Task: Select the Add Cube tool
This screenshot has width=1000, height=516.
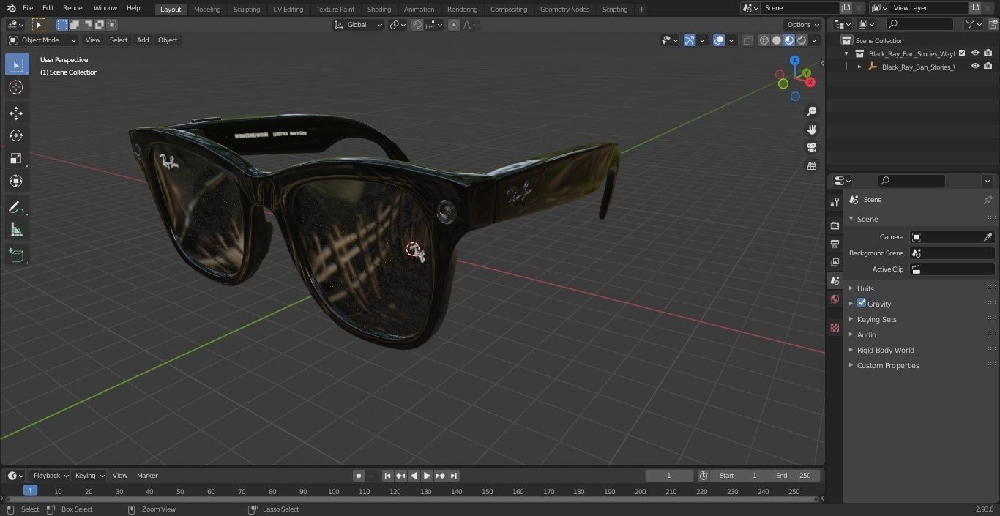Action: point(16,256)
